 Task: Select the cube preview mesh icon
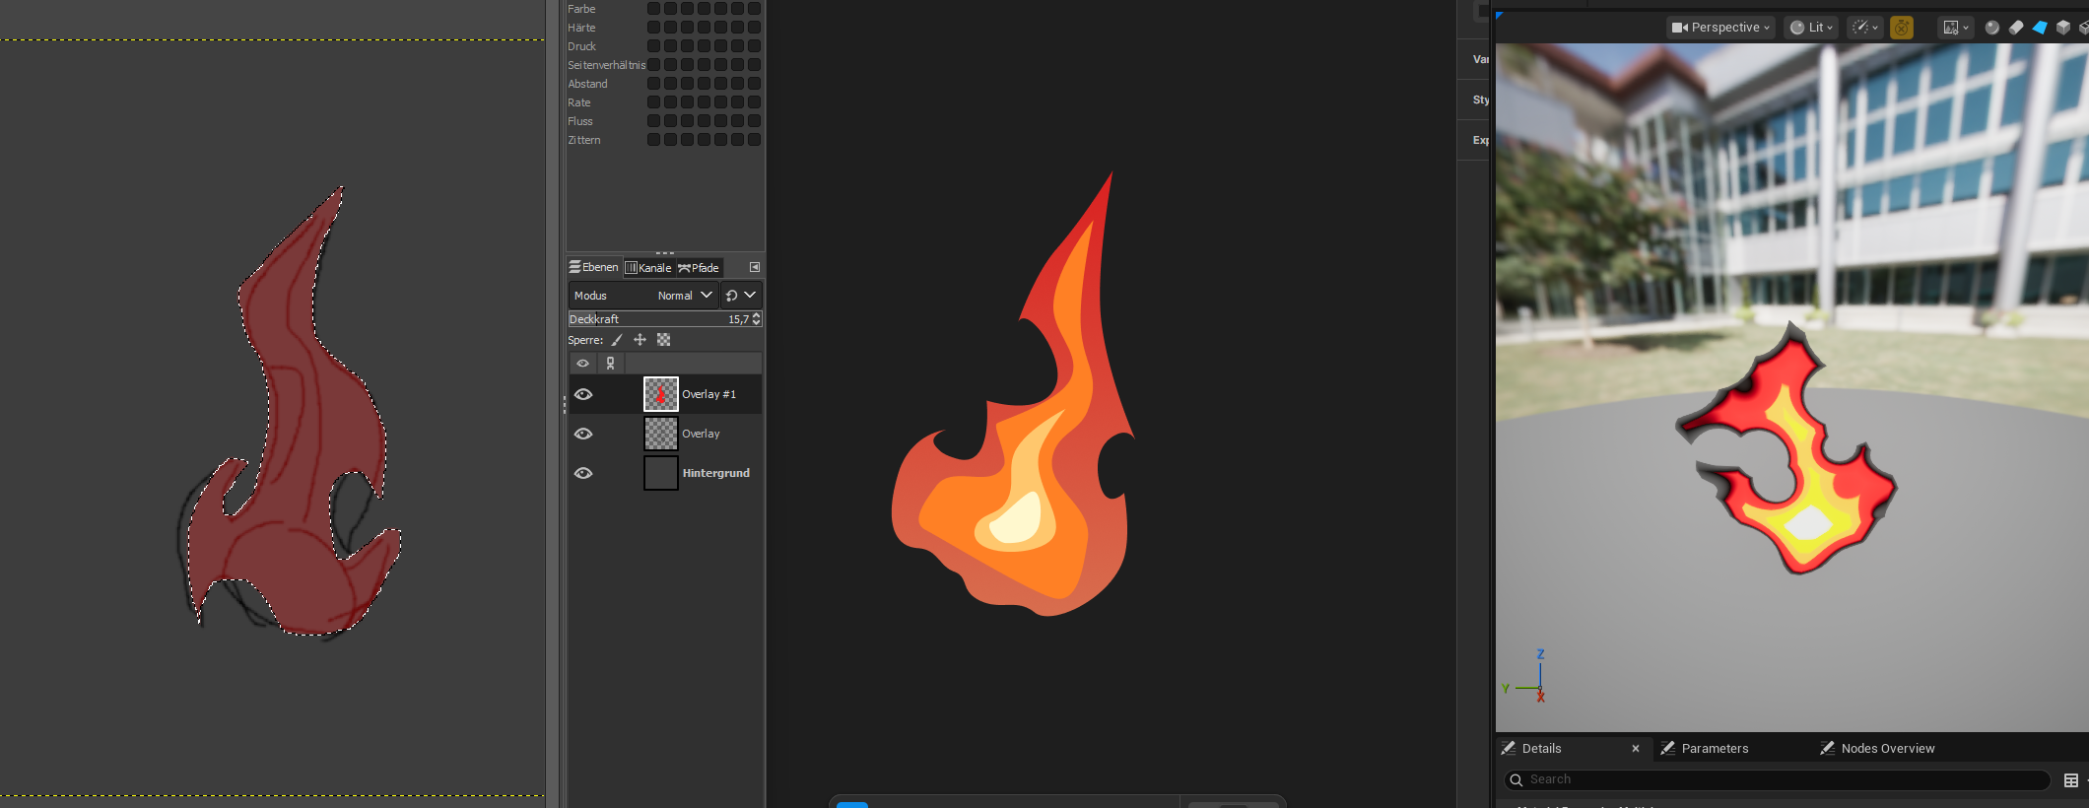[2062, 28]
